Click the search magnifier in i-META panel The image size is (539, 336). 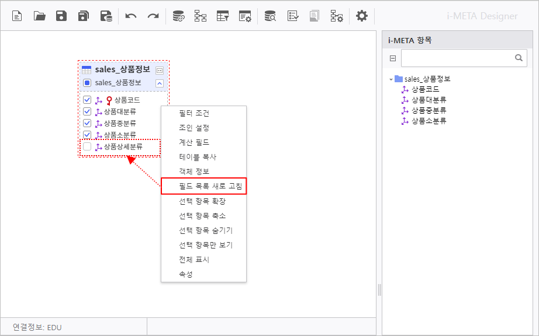(x=519, y=58)
